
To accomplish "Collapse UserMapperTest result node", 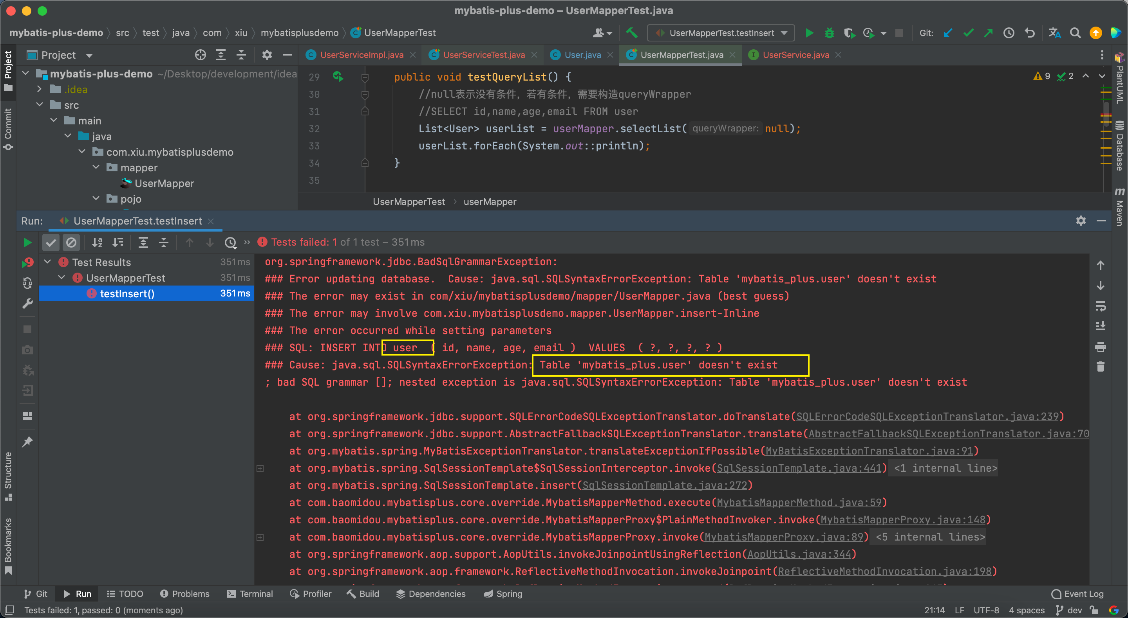I will (x=62, y=278).
